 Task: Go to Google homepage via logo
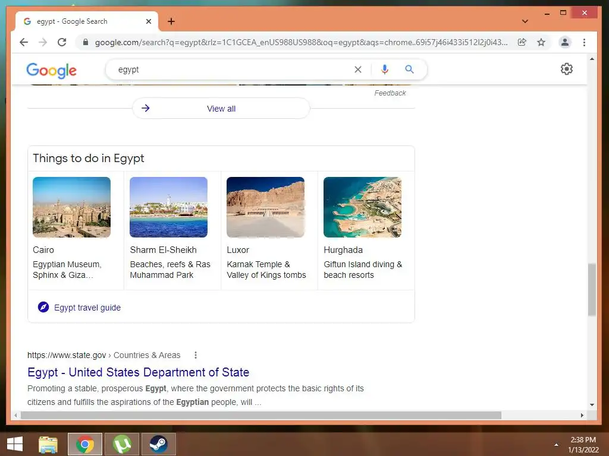[x=52, y=71]
